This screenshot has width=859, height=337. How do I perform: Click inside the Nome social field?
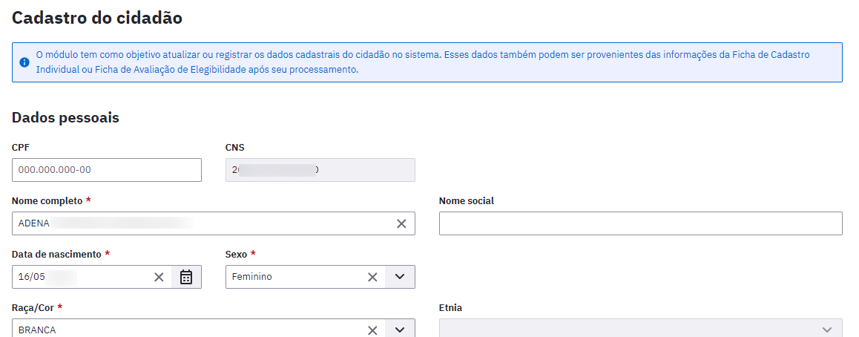coord(641,223)
